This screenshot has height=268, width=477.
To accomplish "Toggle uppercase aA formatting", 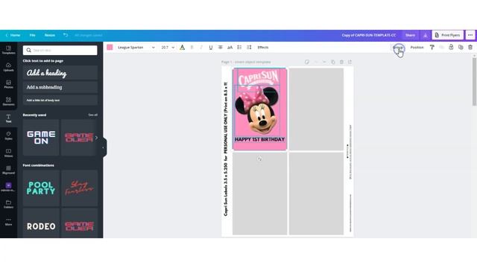I will click(x=230, y=48).
